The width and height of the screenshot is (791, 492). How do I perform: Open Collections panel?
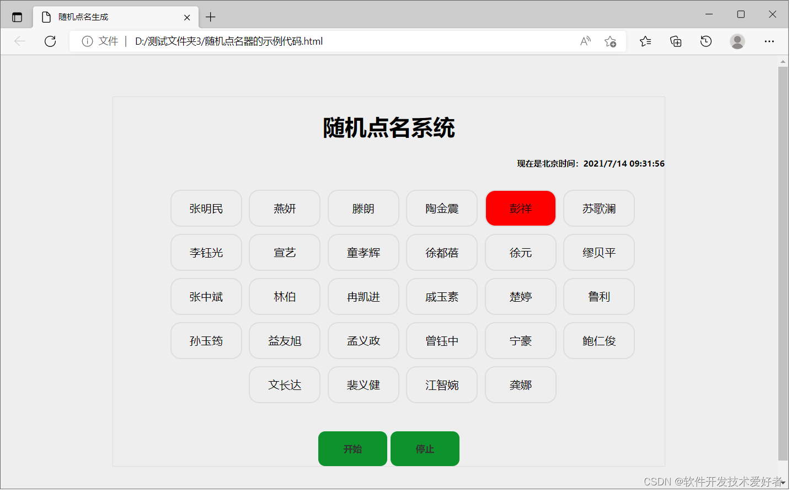click(x=676, y=41)
